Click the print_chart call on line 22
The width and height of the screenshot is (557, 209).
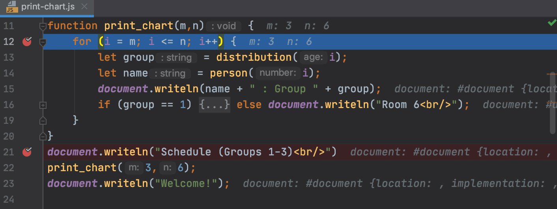click(x=82, y=168)
